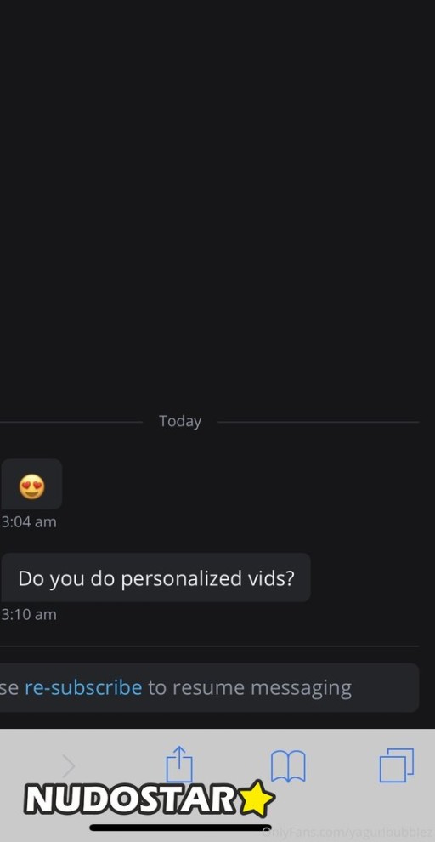Screen dimensions: 435x842
Task: Click the separator line above the re-subscribe notice
Action: (x=209, y=646)
